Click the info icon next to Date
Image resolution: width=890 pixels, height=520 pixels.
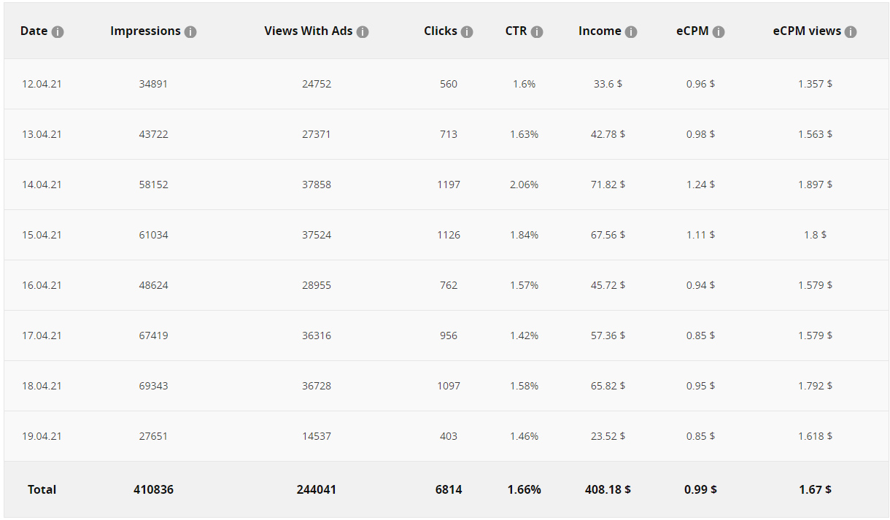tap(58, 32)
